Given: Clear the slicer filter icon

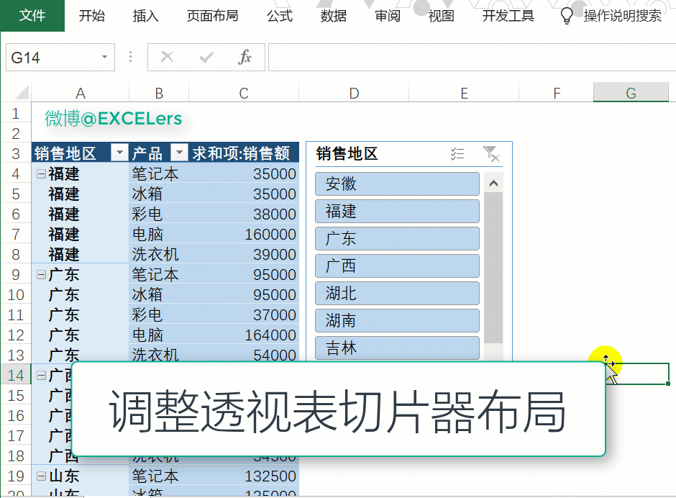Looking at the screenshot, I should click(x=491, y=153).
